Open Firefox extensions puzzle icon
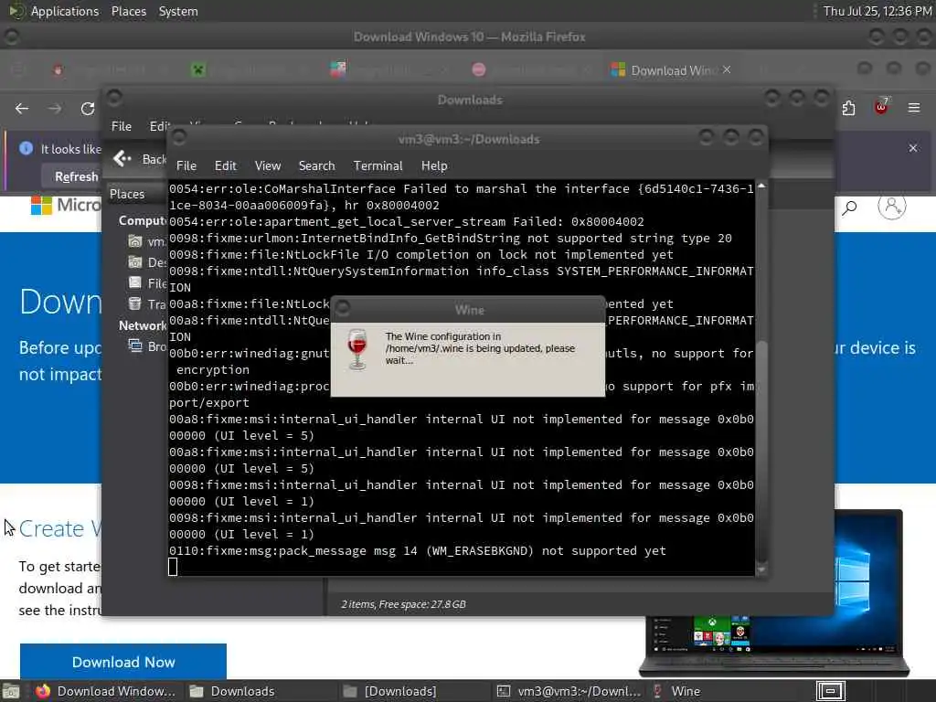Screen dimensions: 936x702 pyautogui.click(x=848, y=108)
